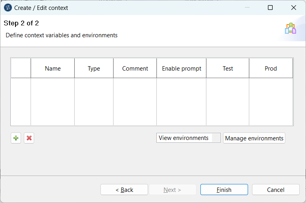Viewport: 306px width, 203px height.
Task: Close the dialog with the title bar X
Action: coord(294,8)
